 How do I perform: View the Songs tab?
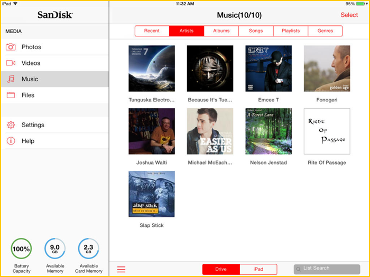256,31
